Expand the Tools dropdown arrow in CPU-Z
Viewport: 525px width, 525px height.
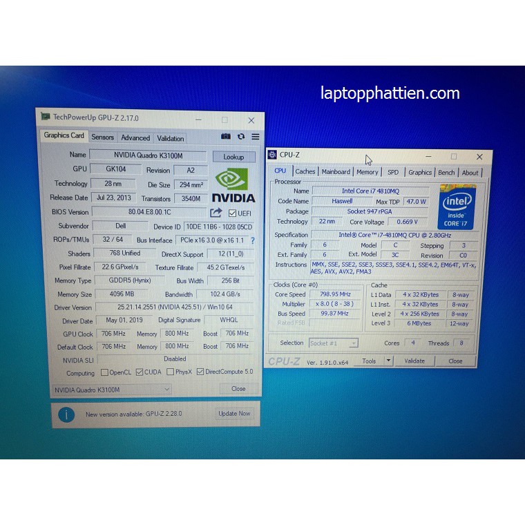pos(388,361)
